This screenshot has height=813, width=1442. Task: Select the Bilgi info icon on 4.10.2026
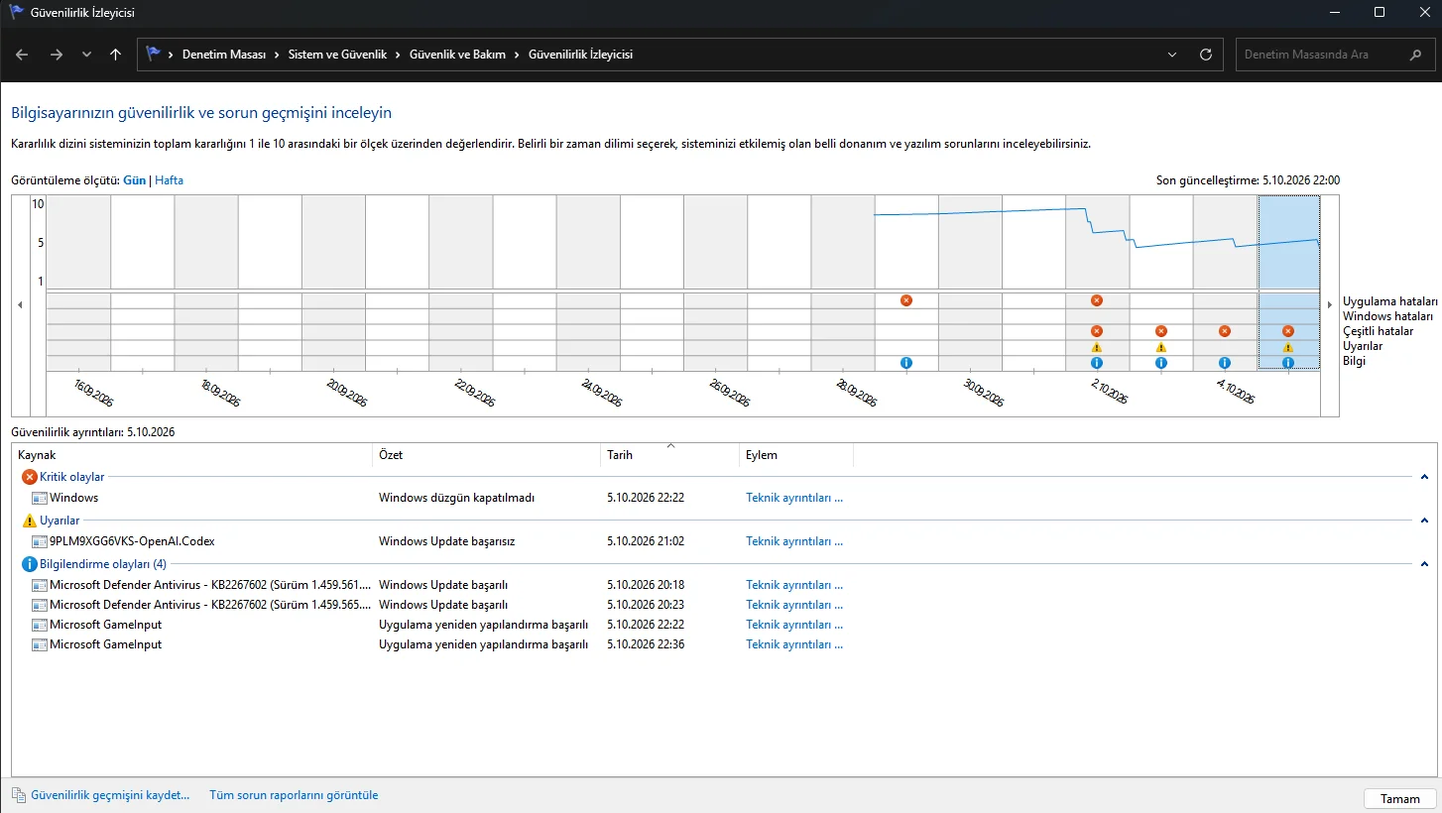(1225, 363)
